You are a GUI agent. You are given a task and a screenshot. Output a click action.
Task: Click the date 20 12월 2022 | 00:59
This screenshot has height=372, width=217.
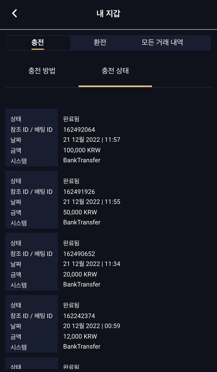click(92, 326)
